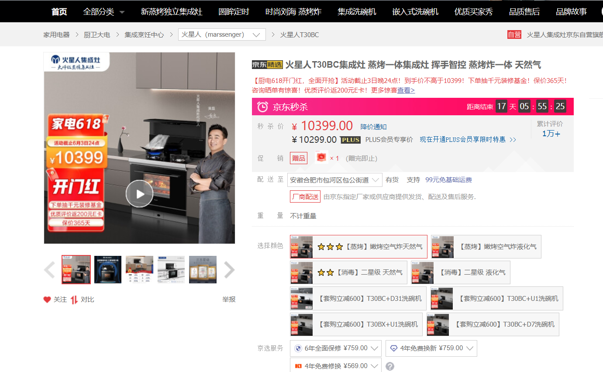
Task: Open 品质售后 menu item
Action: (524, 12)
